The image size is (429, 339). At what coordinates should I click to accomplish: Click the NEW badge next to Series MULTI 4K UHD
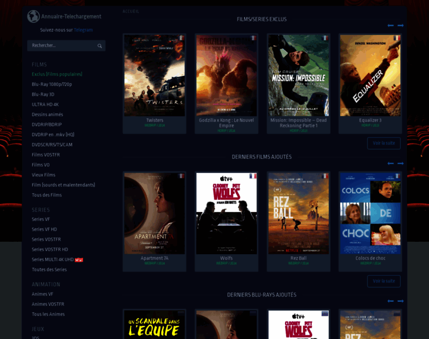pos(79,260)
